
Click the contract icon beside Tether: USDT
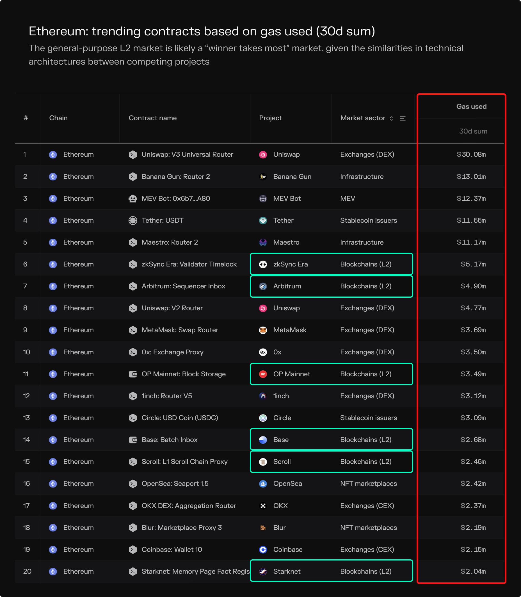[133, 220]
